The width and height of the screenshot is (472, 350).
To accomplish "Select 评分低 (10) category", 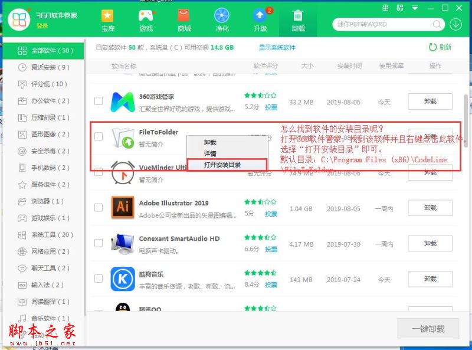I will pyautogui.click(x=43, y=84).
